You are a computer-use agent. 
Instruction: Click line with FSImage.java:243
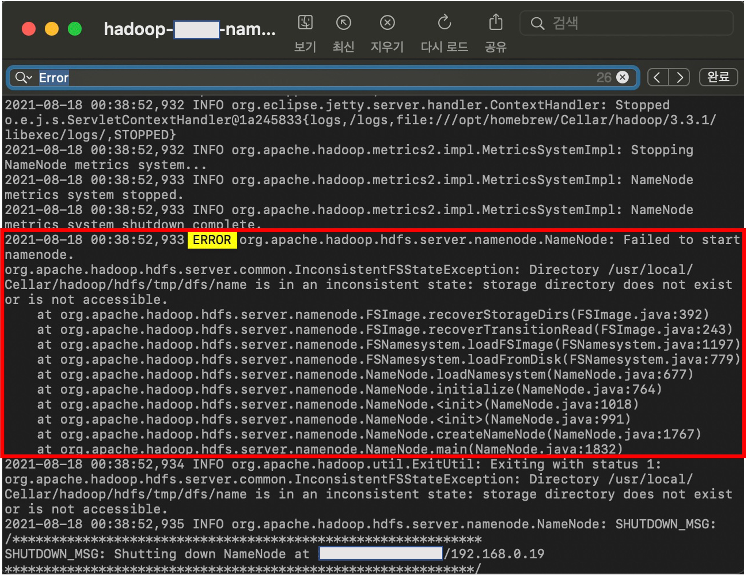[x=385, y=330]
